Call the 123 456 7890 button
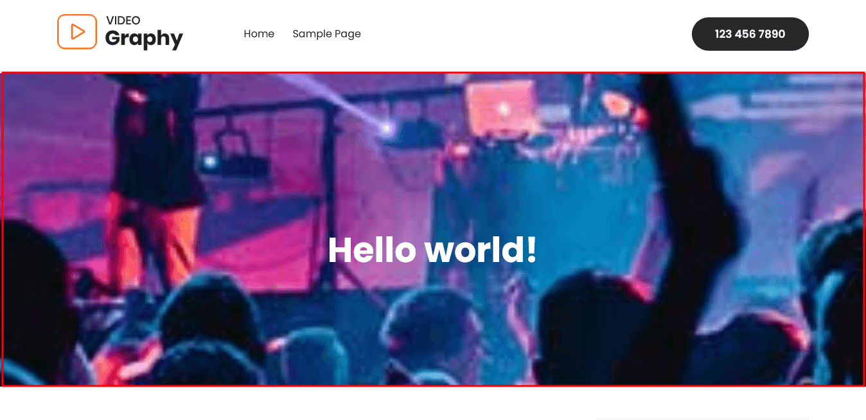 pyautogui.click(x=750, y=34)
